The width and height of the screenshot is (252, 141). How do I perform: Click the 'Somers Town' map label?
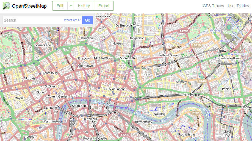click(44, 45)
